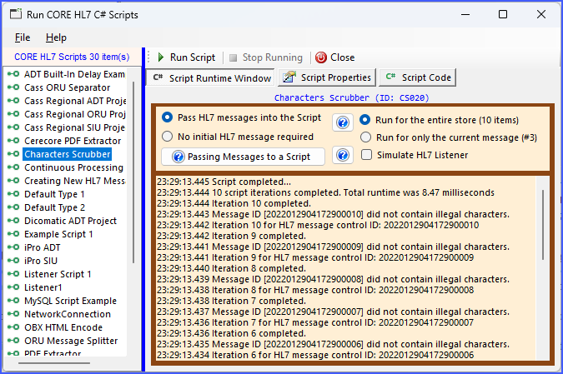Click the script list vertical scrollbar
The width and height of the screenshot is (563, 374).
[133, 172]
